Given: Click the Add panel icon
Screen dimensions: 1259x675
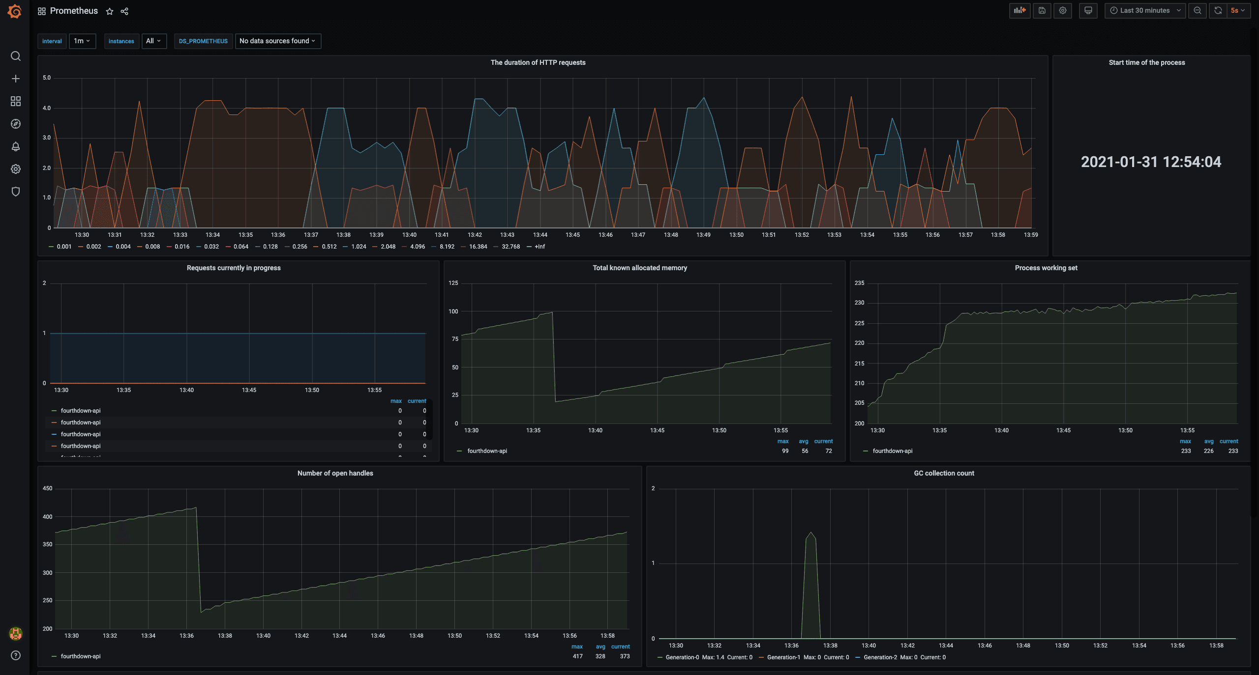Looking at the screenshot, I should (x=1019, y=10).
